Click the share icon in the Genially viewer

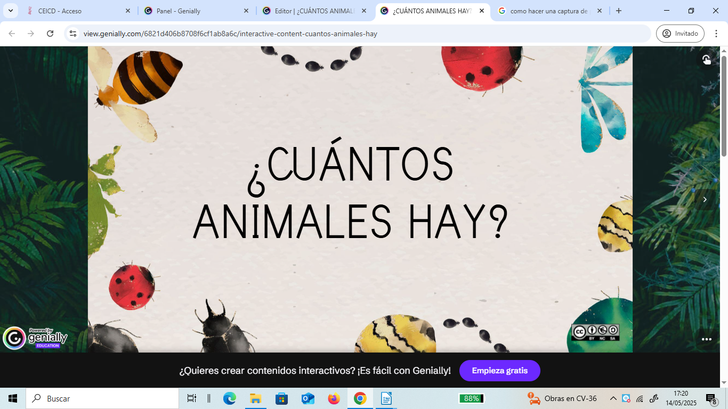pyautogui.click(x=707, y=60)
